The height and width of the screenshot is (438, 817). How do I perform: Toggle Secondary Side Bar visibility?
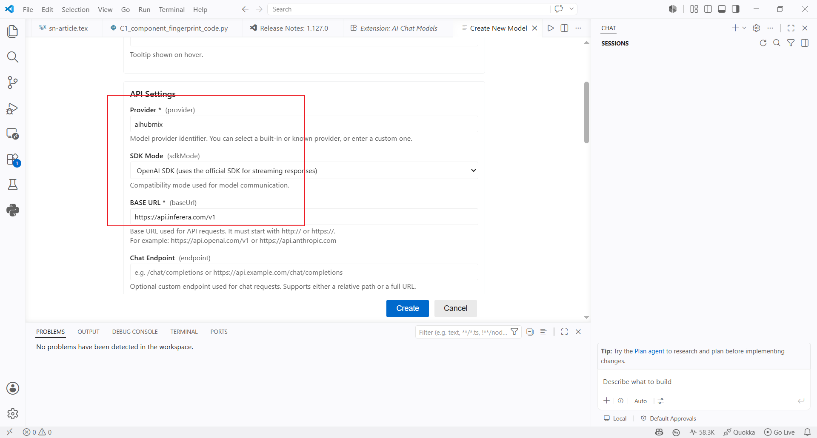tap(736, 9)
